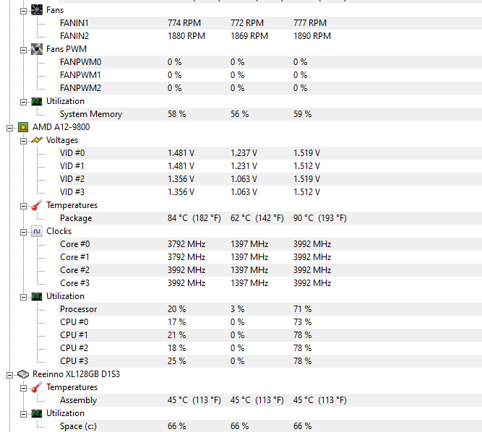482x432 pixels.
Task: Click the drive Utilization graph icon
Action: pos(37,413)
